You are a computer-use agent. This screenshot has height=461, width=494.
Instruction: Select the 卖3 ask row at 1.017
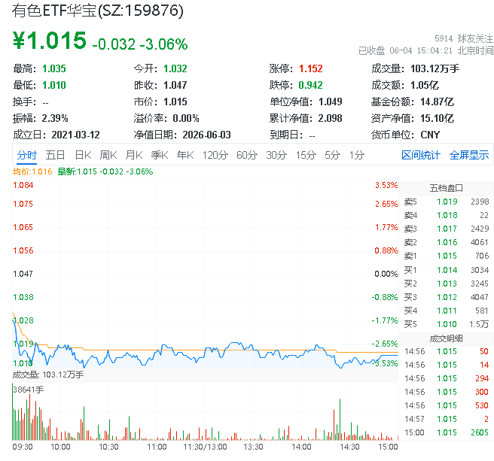tap(447, 229)
